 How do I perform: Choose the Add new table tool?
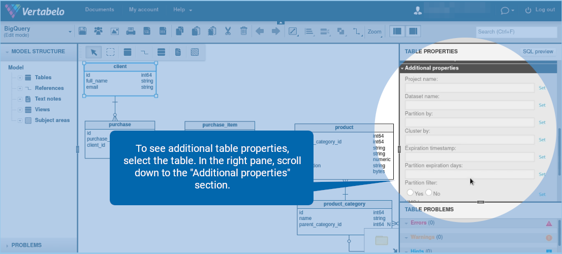pos(127,52)
